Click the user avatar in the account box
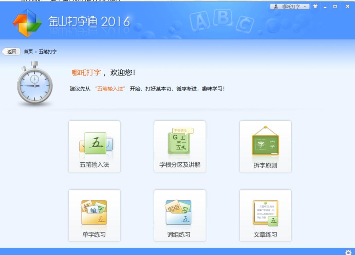Image resolution: width=355 pixels, height=255 pixels. click(x=276, y=7)
